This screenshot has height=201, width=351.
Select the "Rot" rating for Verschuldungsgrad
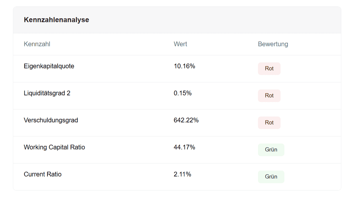[x=269, y=123]
